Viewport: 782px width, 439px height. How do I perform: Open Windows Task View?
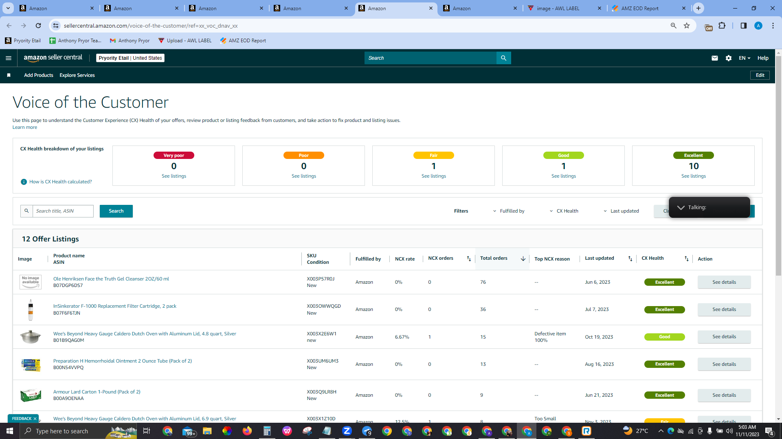tap(147, 431)
